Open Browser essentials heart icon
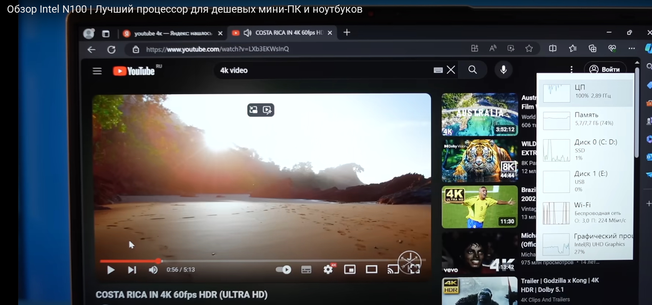The width and height of the screenshot is (652, 305). [x=612, y=48]
